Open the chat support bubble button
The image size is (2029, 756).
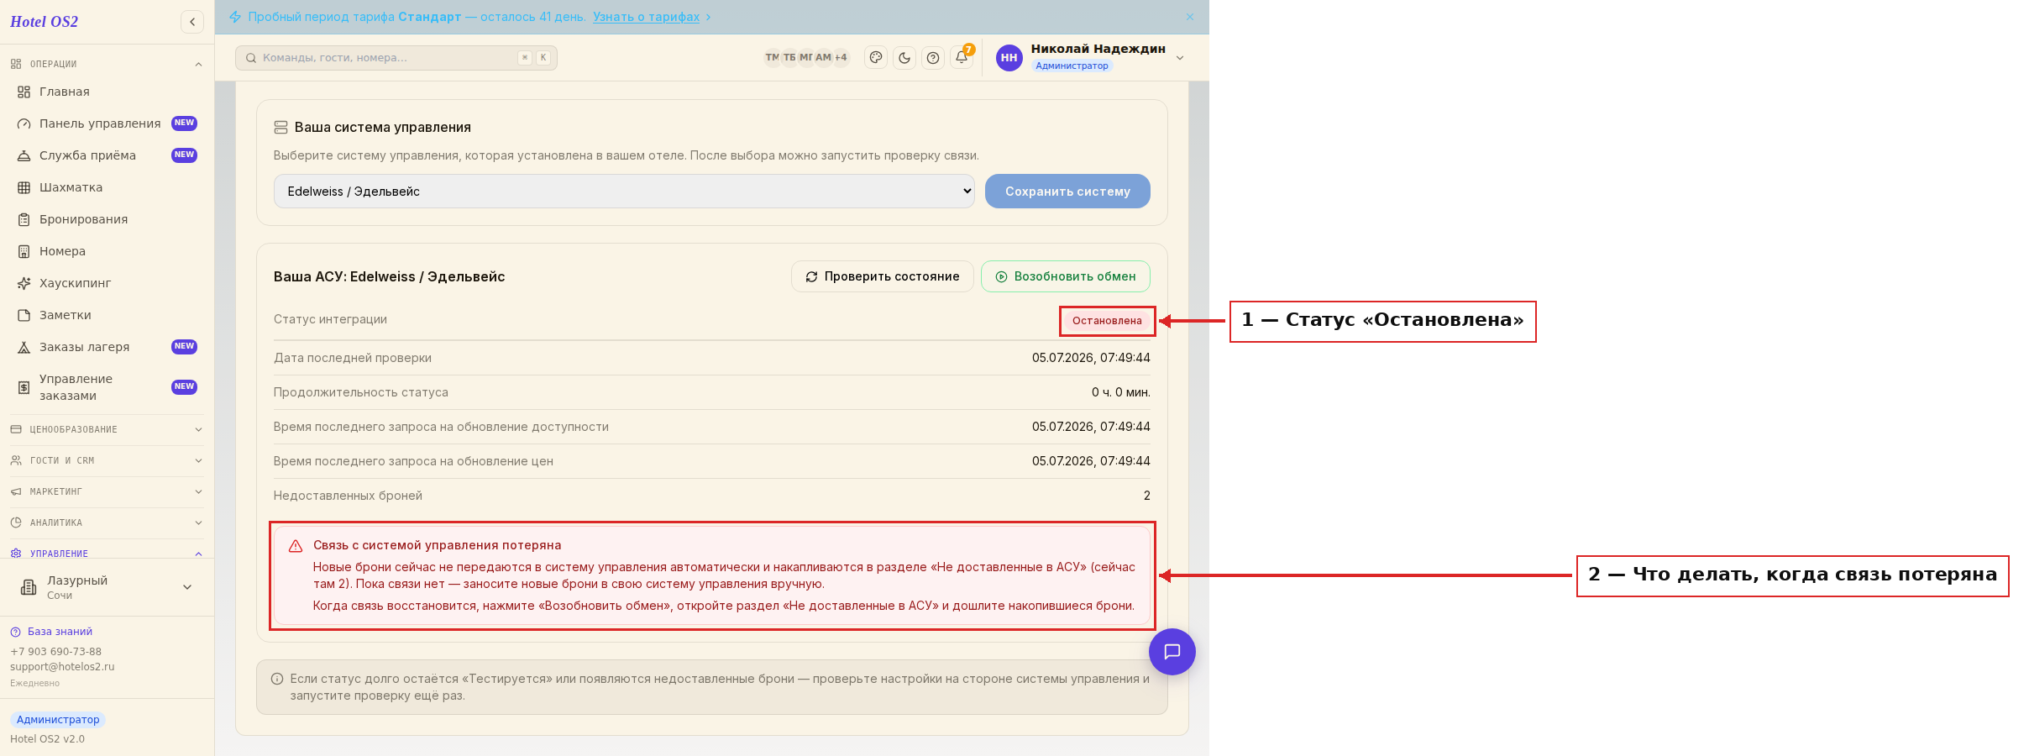tap(1172, 652)
